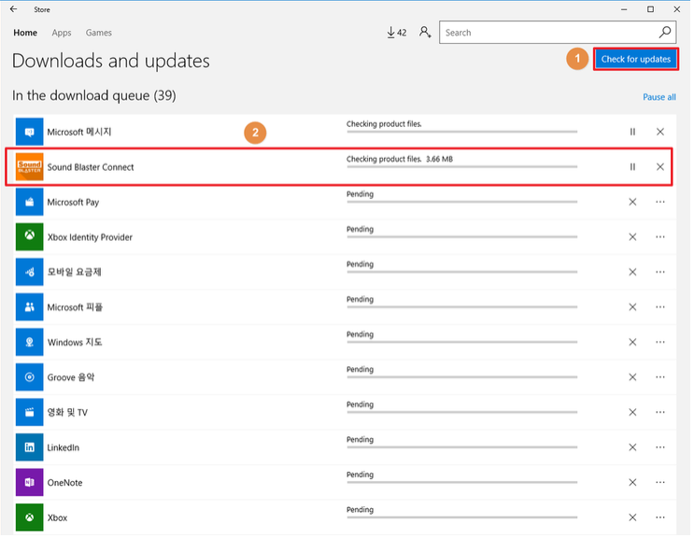Select the Sound Blaster Connect name
694x538 pixels.
coord(91,167)
